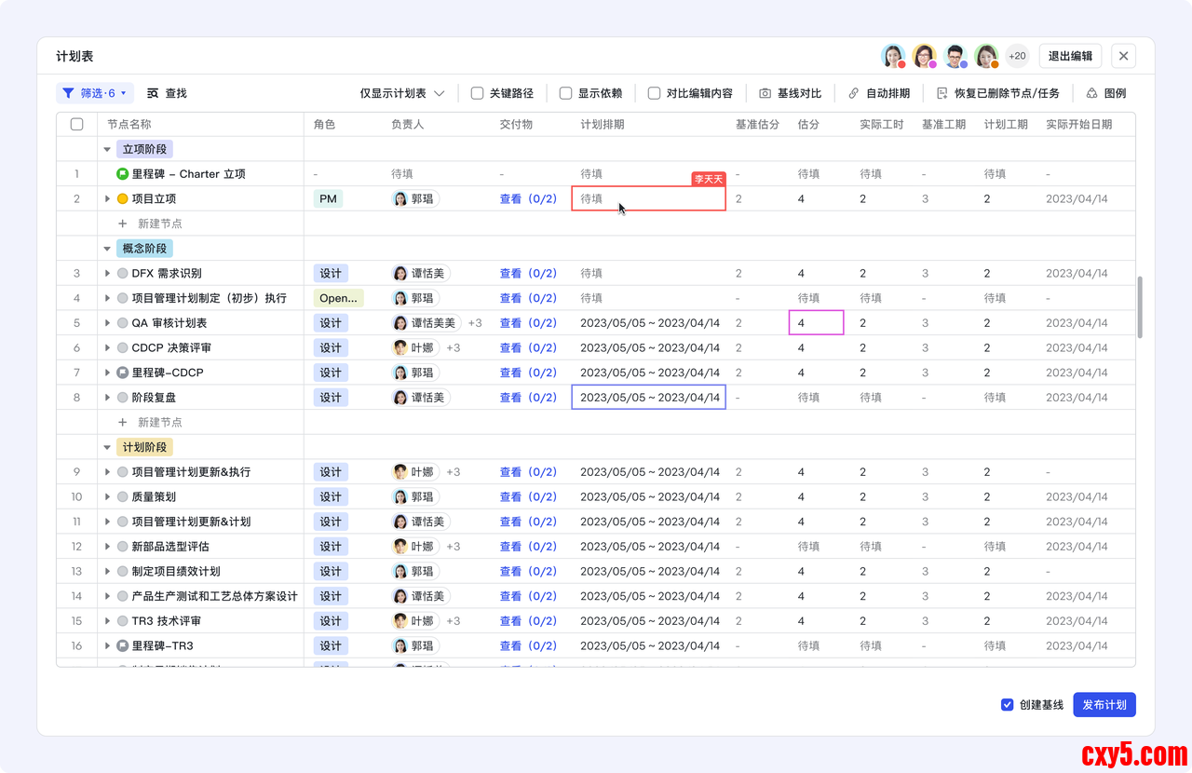Toggle the 显示依赖 checkbox
This screenshot has width=1192, height=773.
coord(565,93)
